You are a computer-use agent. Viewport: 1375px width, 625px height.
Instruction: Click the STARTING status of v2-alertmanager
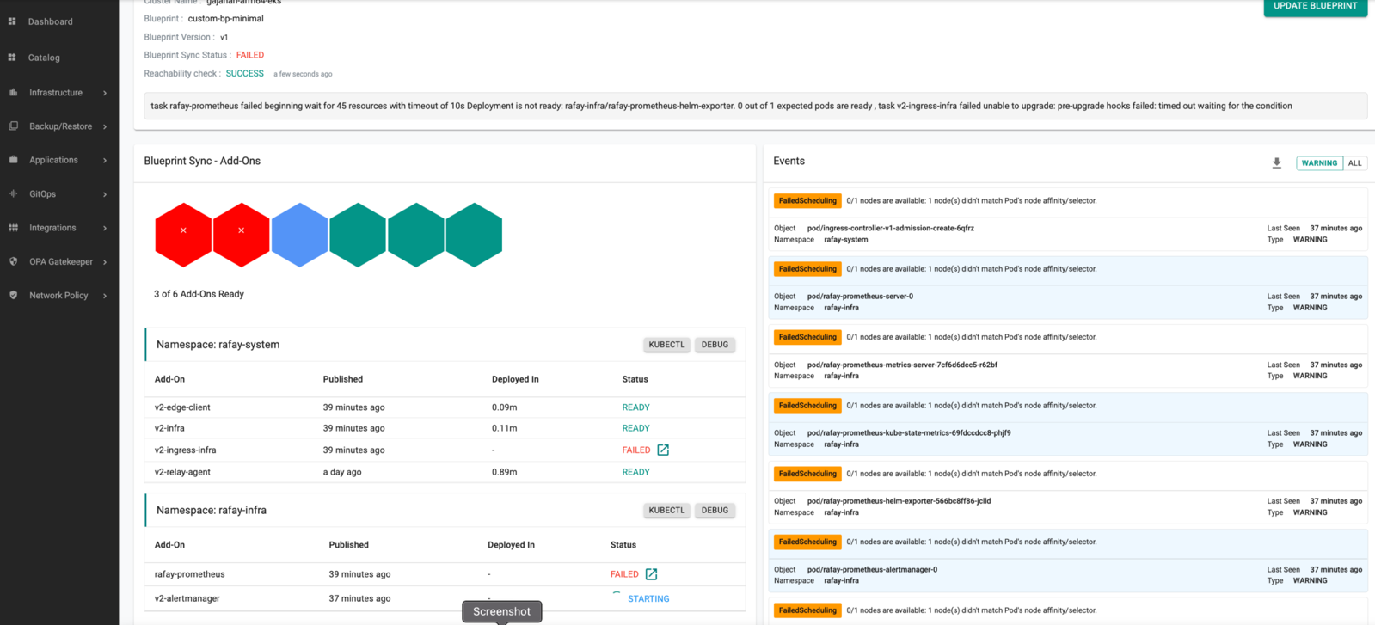coord(648,598)
